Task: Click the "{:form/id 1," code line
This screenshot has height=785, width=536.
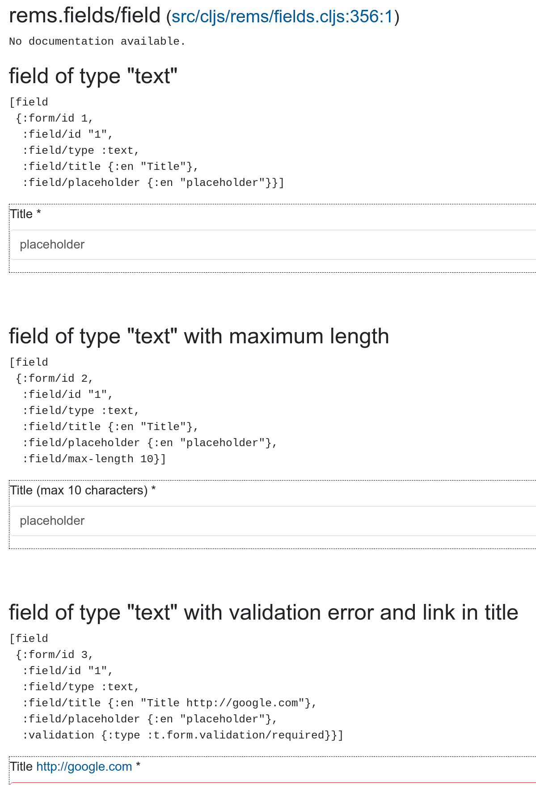Action: click(55, 118)
